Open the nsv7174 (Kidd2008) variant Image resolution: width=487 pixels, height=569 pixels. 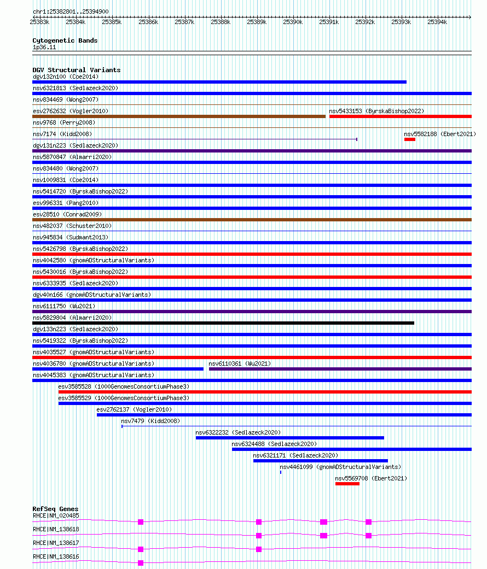coord(62,134)
